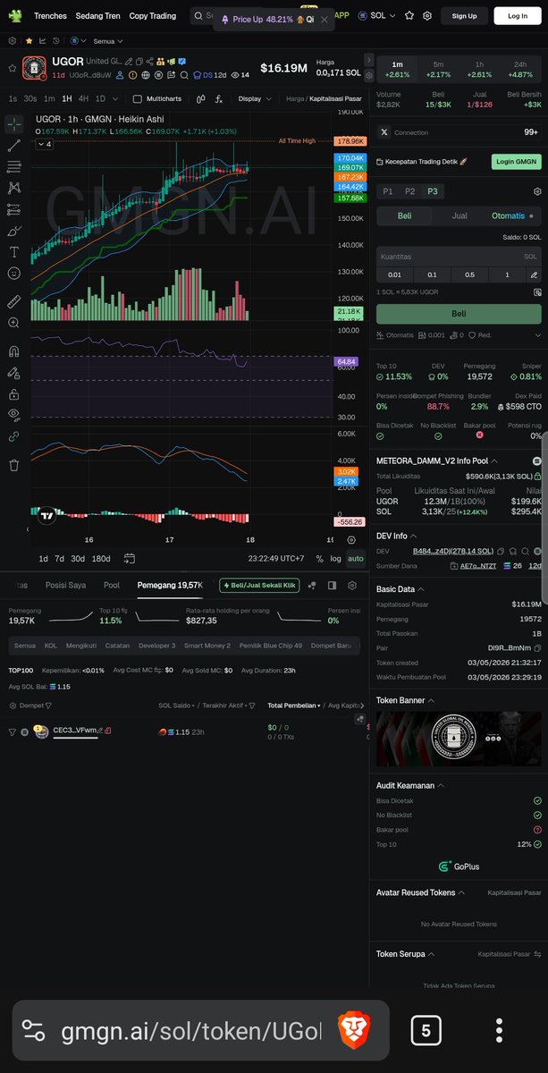
Task: Open the Trenches menu
Action: tap(50, 16)
